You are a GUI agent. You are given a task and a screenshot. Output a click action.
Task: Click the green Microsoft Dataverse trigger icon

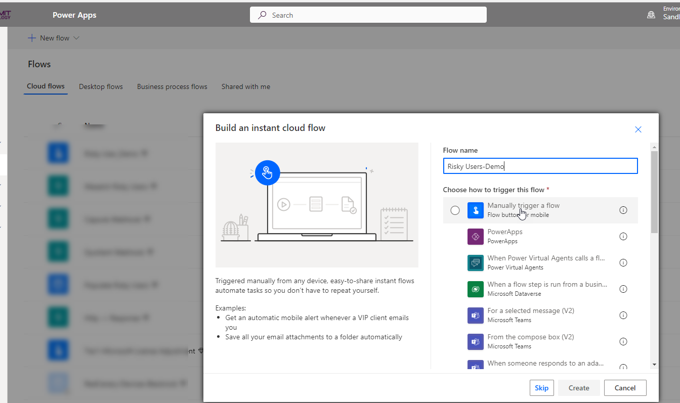click(476, 289)
